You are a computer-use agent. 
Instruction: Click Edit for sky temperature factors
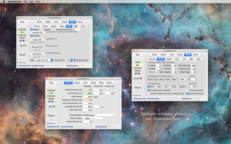click(x=182, y=79)
